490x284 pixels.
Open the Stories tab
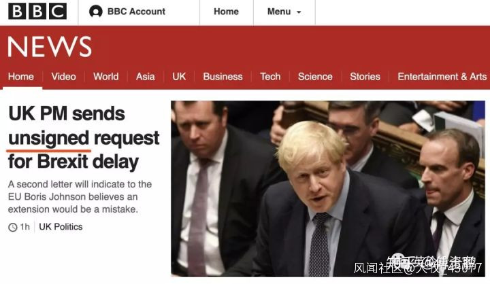[365, 77]
